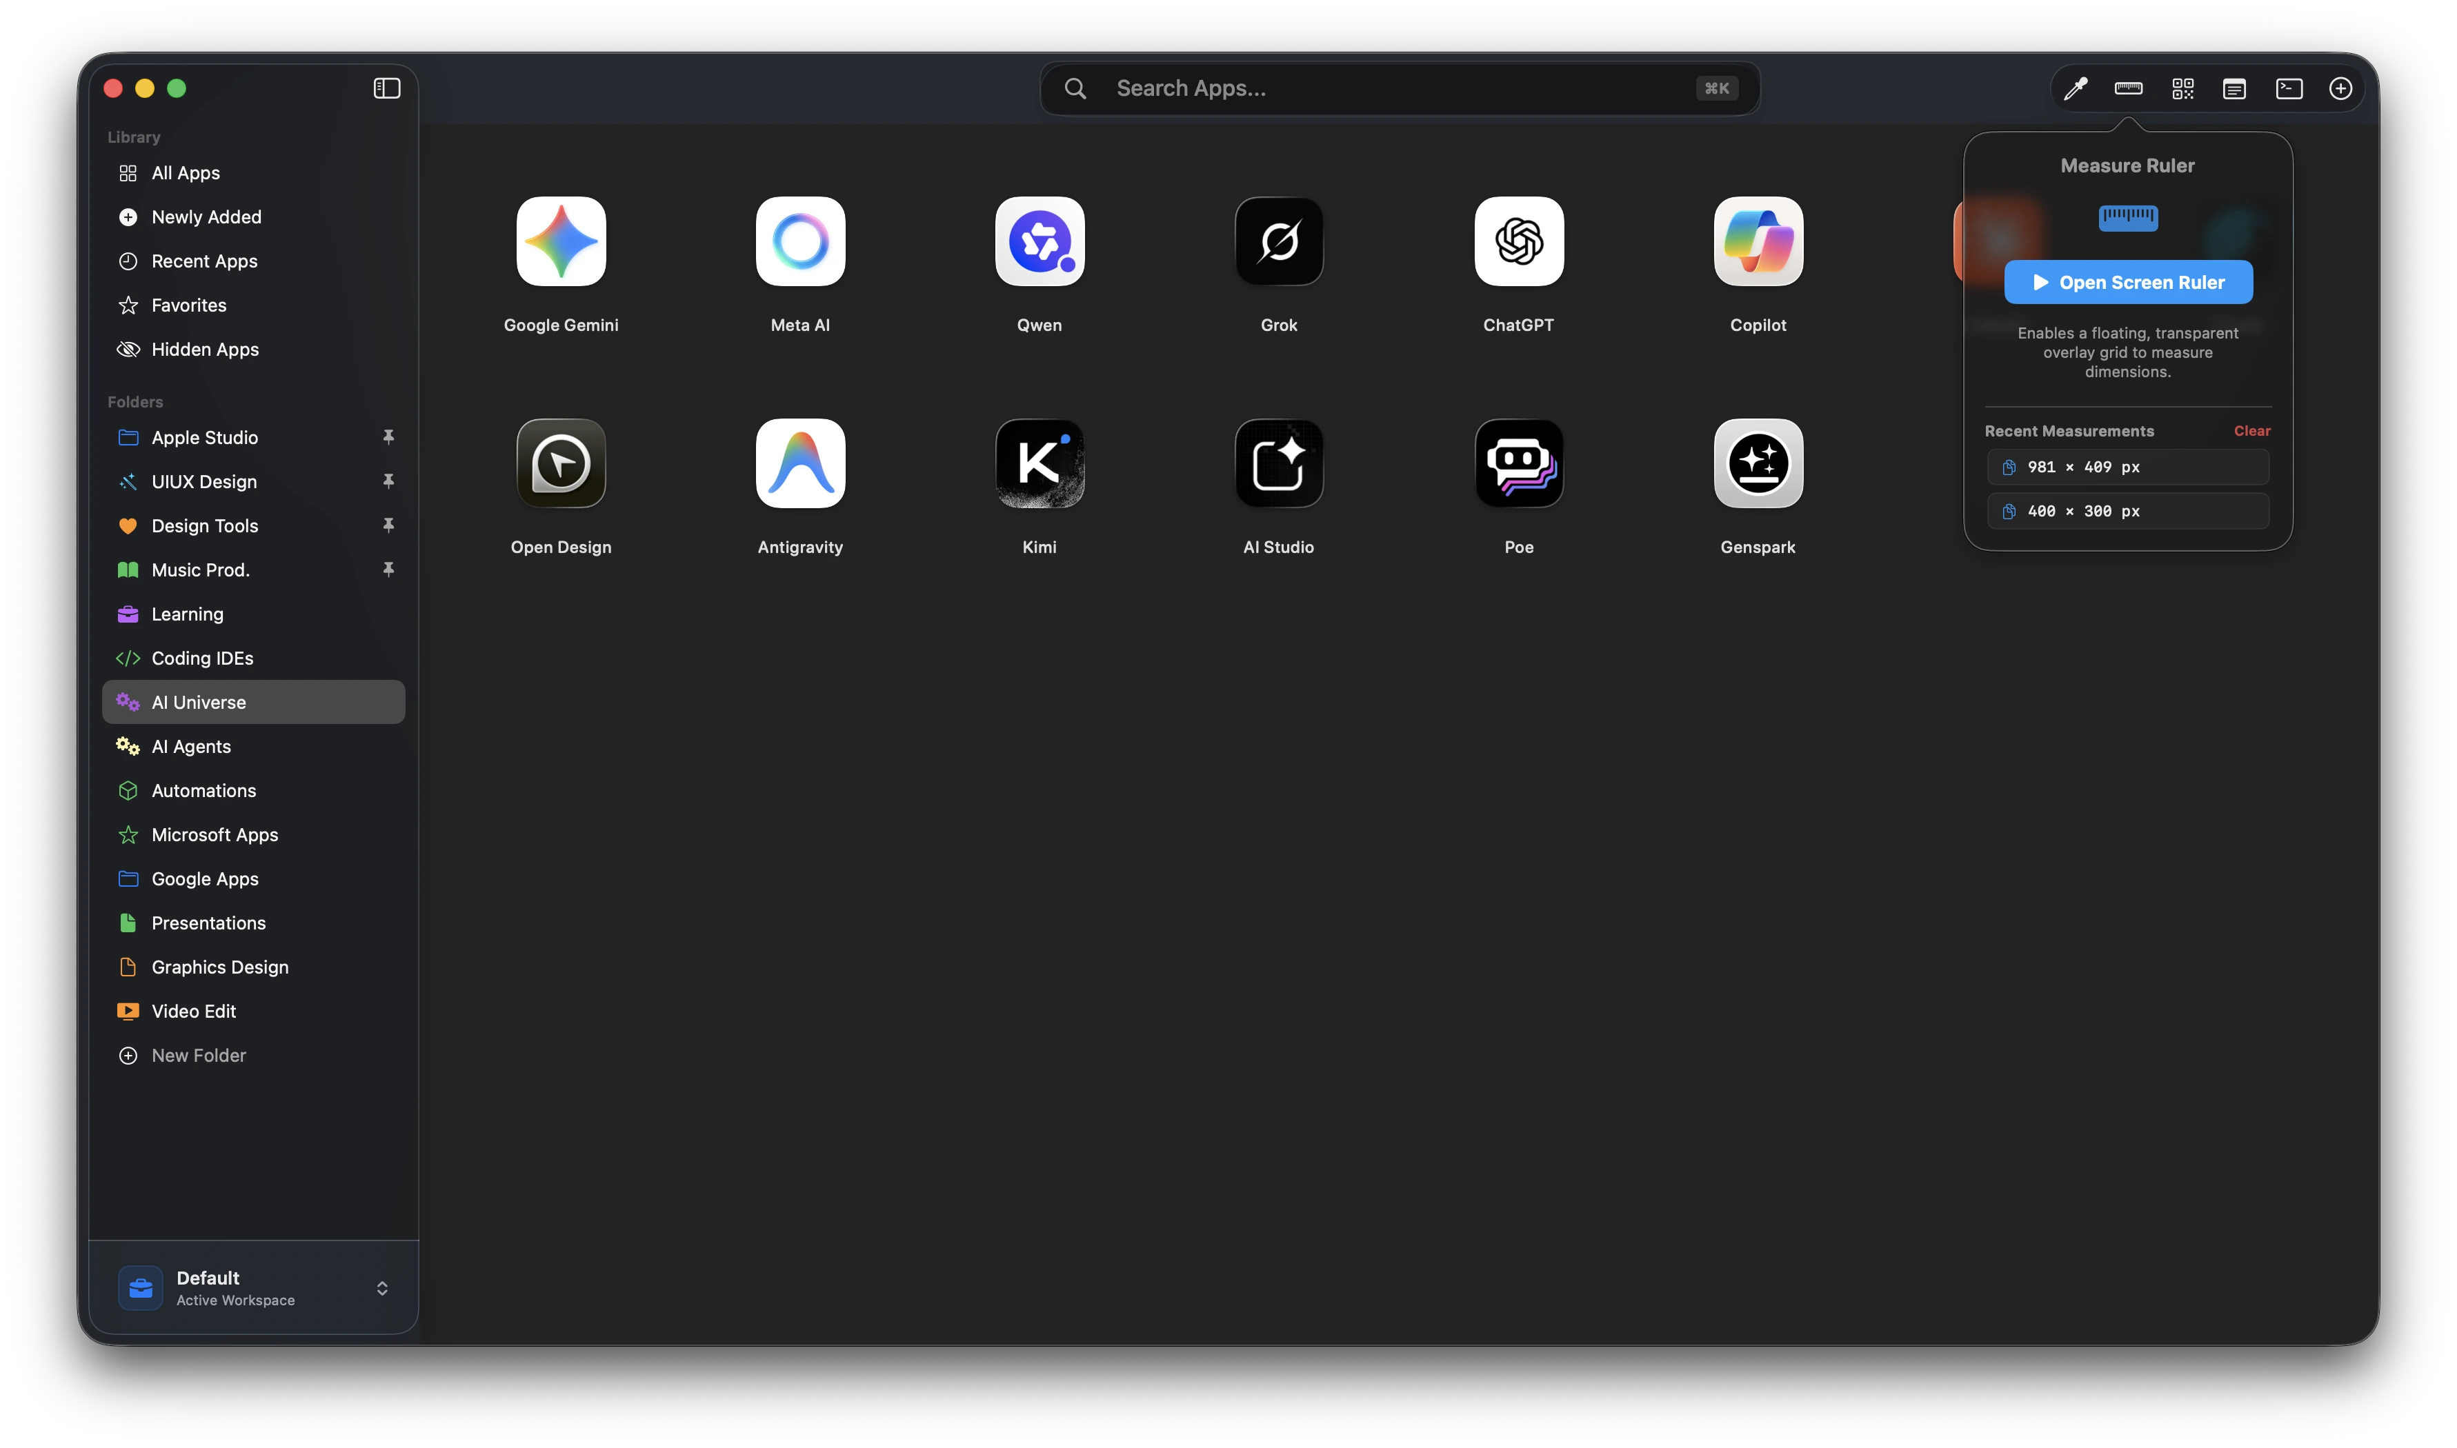Click the search magnifier icon
The height and width of the screenshot is (1448, 2457).
click(x=1075, y=89)
